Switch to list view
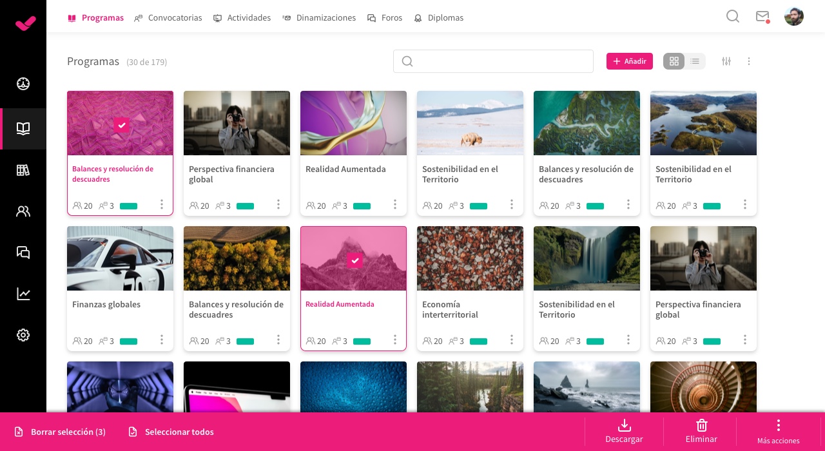Screen dimensions: 825x451 pyautogui.click(x=695, y=61)
